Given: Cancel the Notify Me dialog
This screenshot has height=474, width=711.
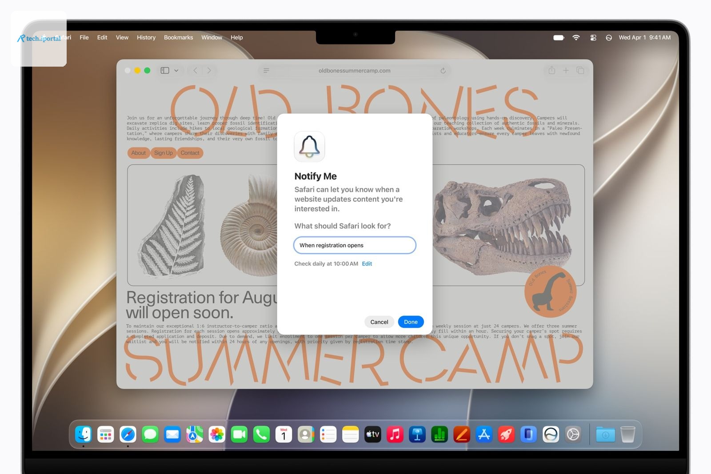Looking at the screenshot, I should [x=379, y=322].
